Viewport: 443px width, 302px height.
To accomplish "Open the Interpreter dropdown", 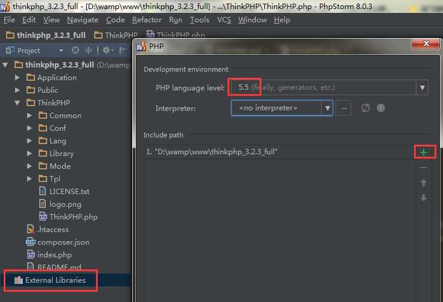I will 327,108.
